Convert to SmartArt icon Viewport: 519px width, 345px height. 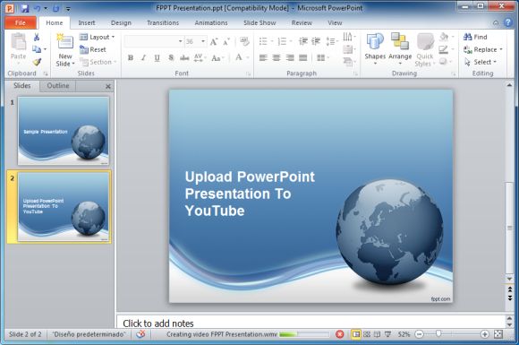tap(347, 62)
